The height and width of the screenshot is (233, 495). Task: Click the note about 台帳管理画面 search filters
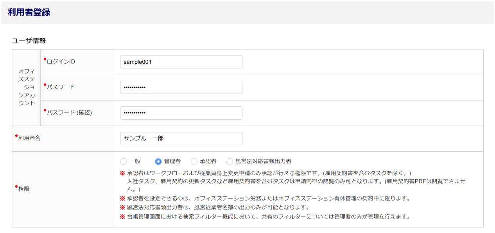268,217
